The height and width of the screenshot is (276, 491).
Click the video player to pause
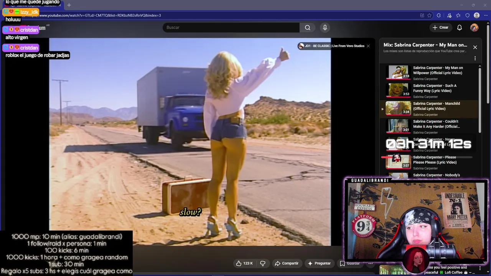coord(190,142)
